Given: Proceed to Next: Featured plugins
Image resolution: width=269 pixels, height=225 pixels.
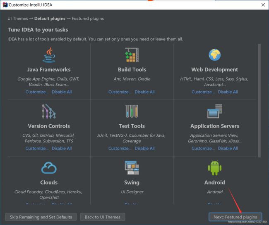Looking at the screenshot, I should click(235, 217).
